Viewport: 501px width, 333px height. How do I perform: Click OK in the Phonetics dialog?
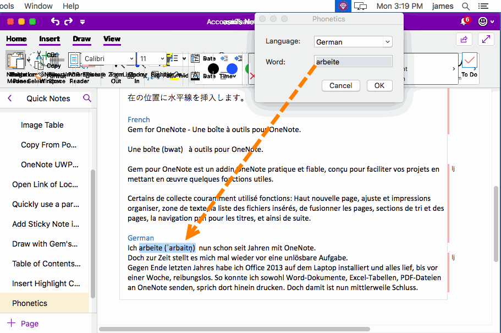pyautogui.click(x=379, y=85)
